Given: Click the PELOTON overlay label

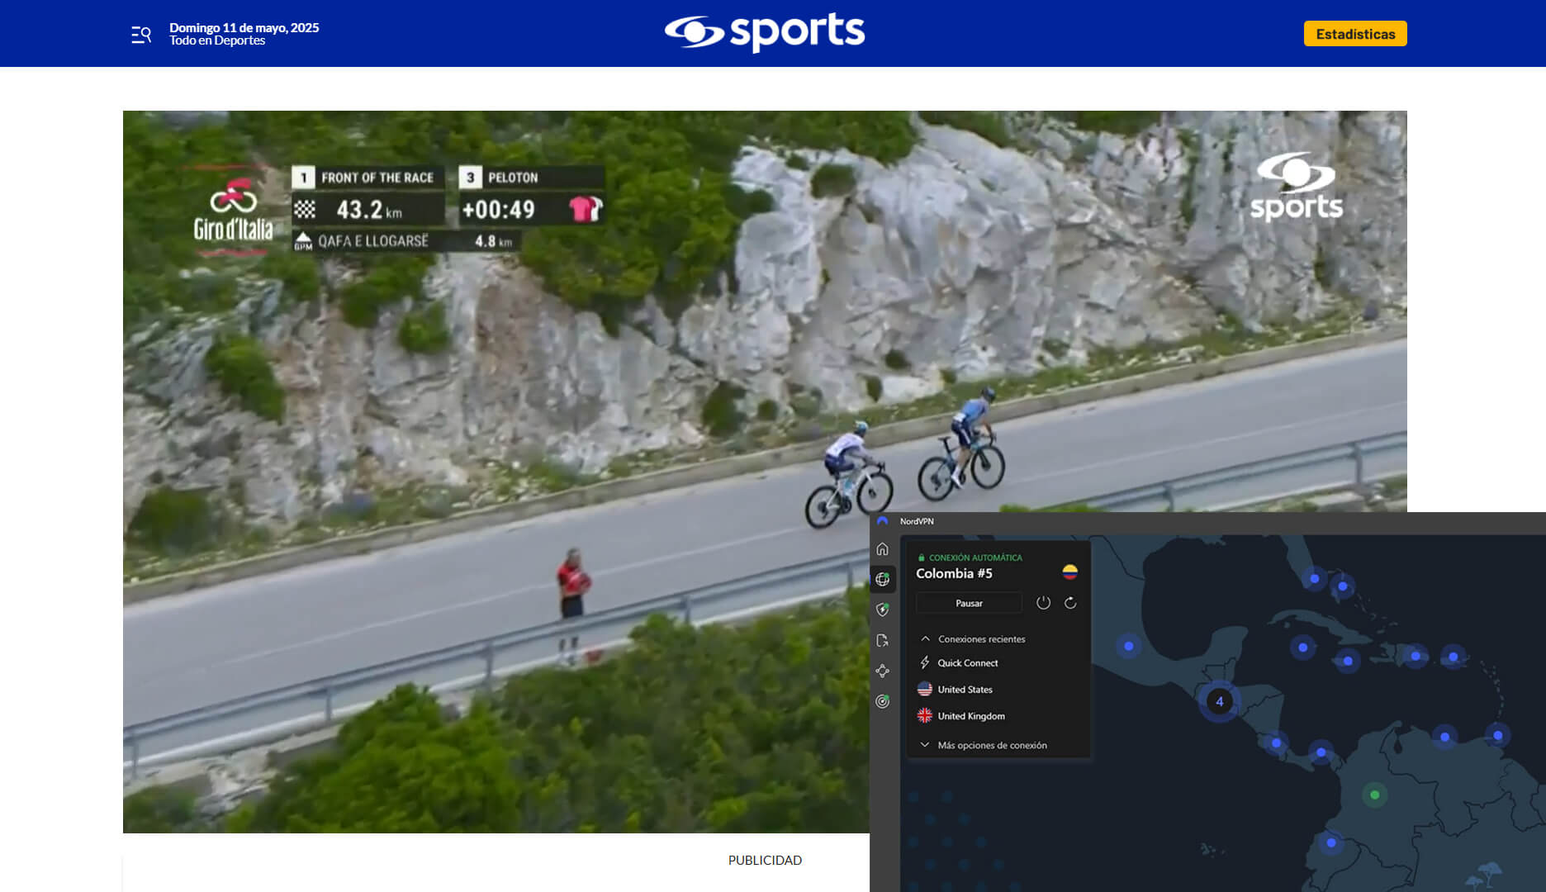Looking at the screenshot, I should (513, 178).
